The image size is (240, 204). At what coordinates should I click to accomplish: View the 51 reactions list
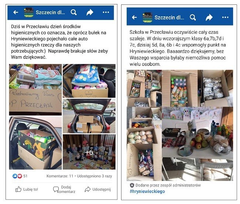coord(20,176)
